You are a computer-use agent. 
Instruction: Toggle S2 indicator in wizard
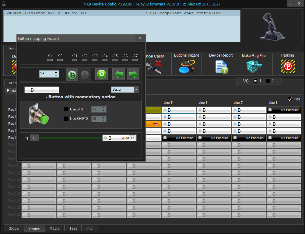click(x=60, y=60)
